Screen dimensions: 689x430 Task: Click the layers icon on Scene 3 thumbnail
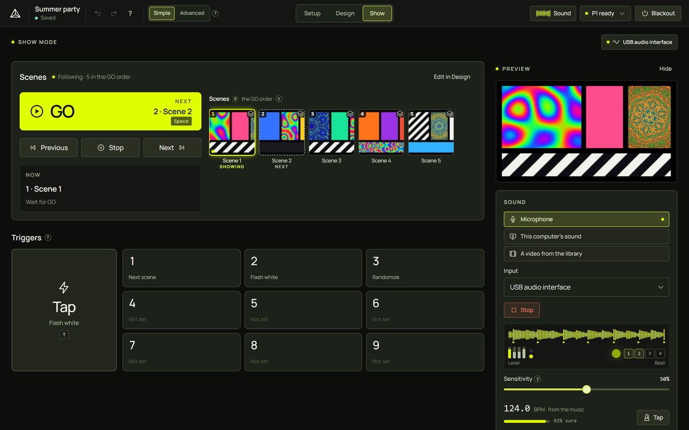tap(350, 114)
